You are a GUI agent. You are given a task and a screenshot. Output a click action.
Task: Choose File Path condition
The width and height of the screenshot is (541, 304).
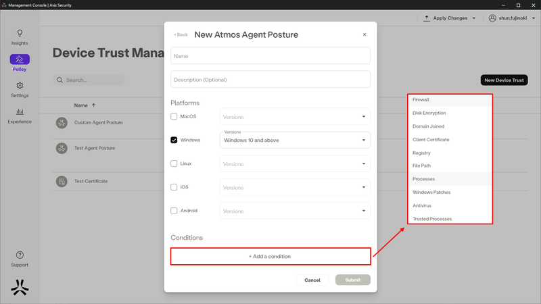450,166
